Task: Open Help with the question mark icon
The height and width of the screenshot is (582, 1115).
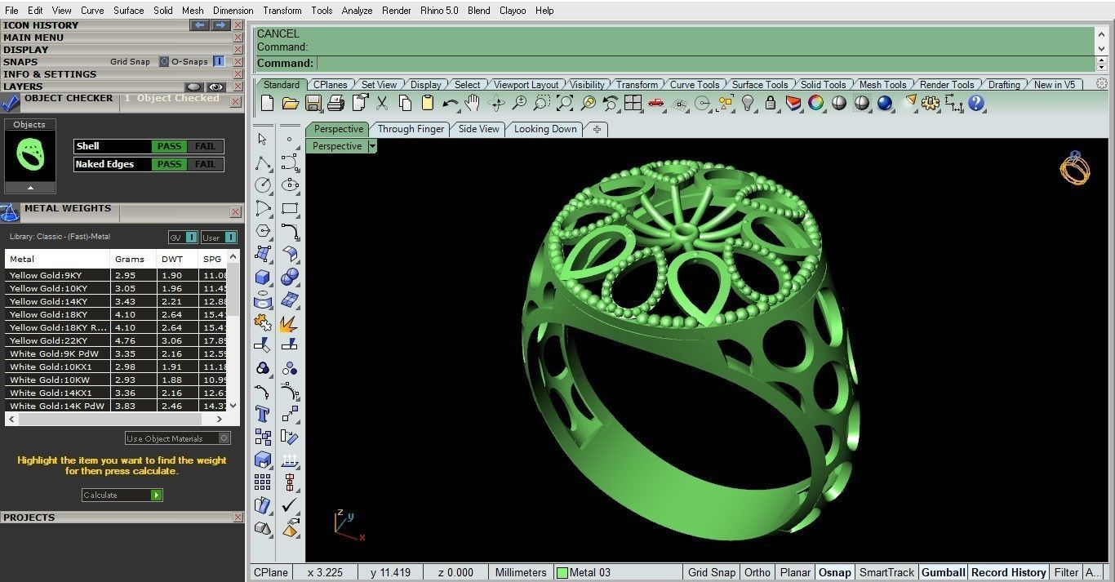Action: click(976, 104)
